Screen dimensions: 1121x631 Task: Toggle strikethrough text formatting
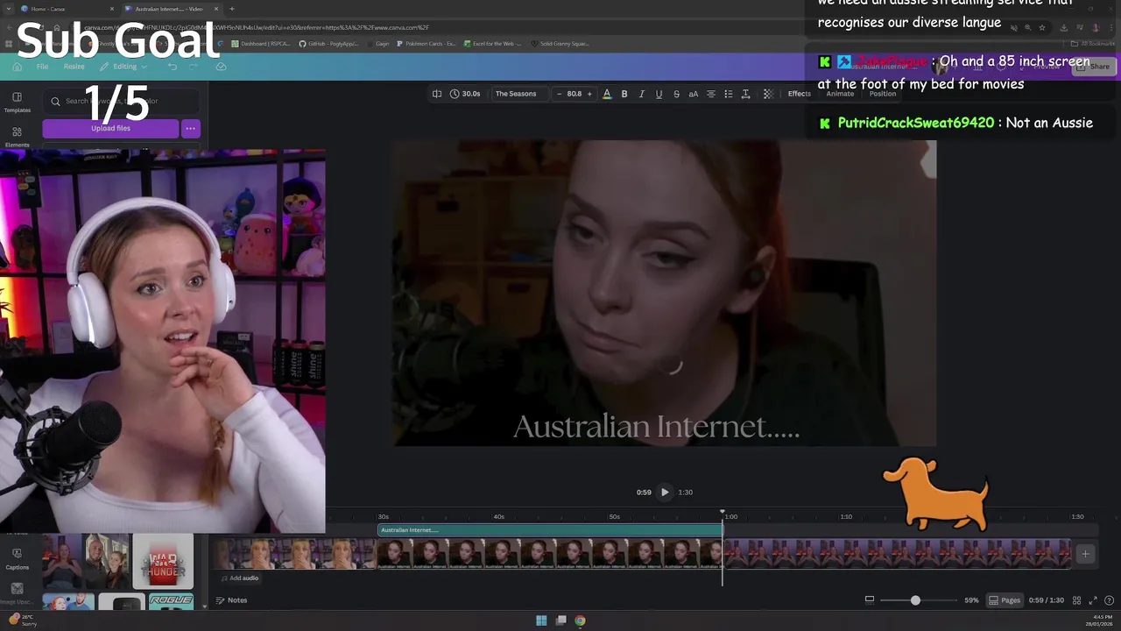[x=676, y=94]
